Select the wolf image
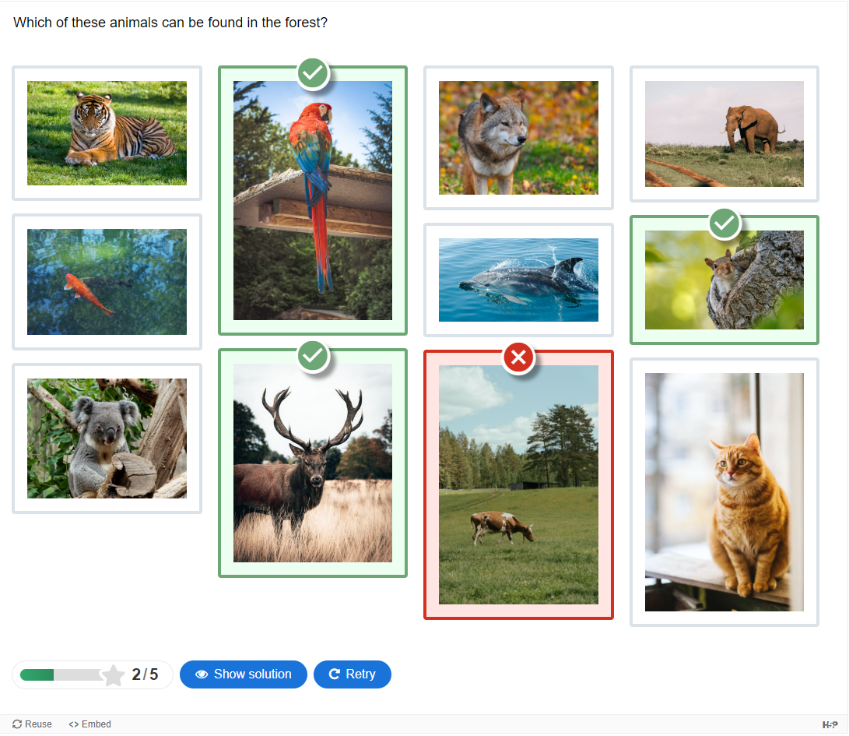Viewport: 849px width, 736px height. (518, 138)
